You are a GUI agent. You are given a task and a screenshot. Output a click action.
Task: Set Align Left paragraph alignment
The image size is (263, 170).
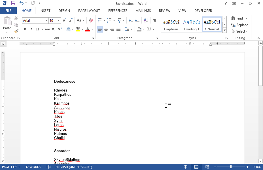click(x=100, y=29)
